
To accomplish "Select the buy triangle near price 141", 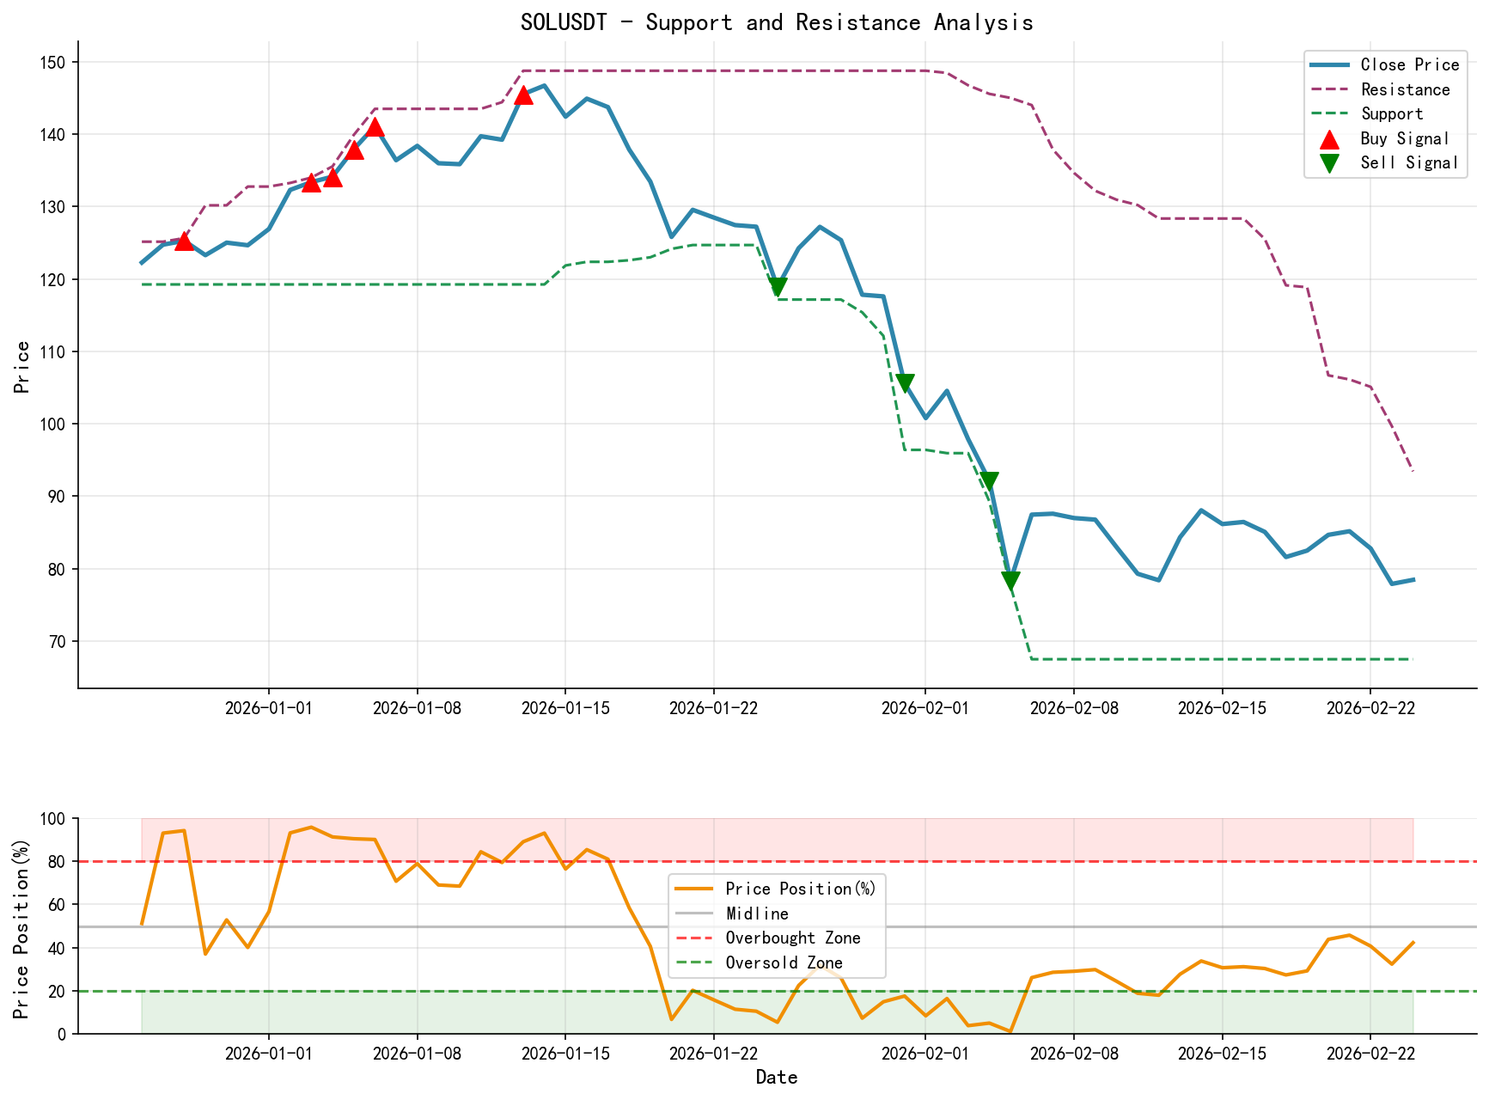I will coord(376,128).
